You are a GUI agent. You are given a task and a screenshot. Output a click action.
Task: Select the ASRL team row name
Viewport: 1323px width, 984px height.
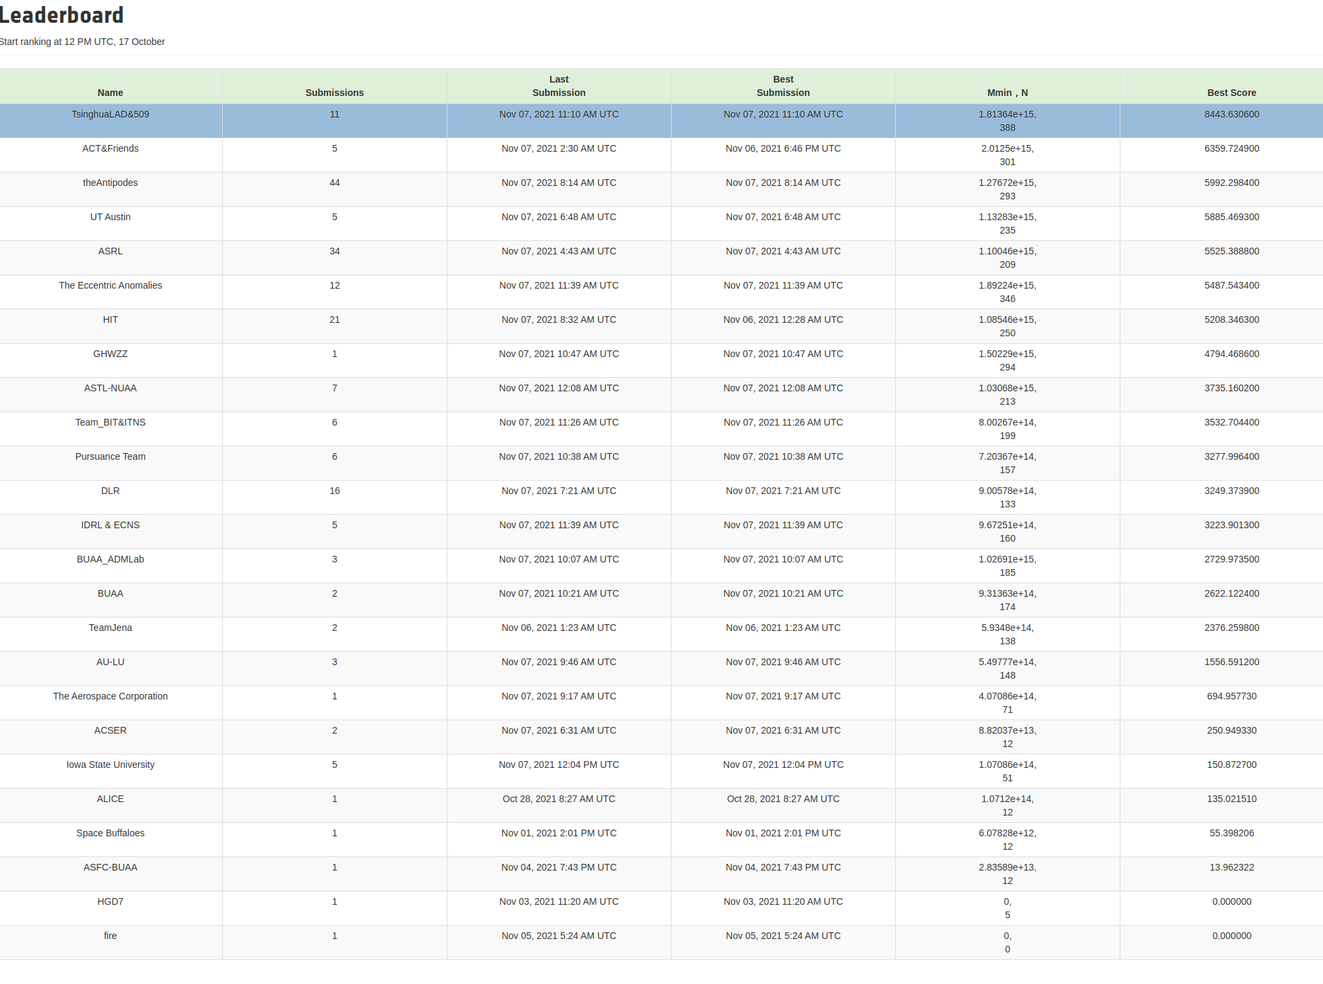click(110, 251)
